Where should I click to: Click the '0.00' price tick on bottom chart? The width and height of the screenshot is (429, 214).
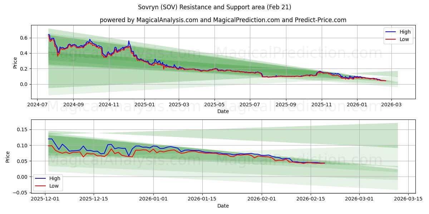23,177
